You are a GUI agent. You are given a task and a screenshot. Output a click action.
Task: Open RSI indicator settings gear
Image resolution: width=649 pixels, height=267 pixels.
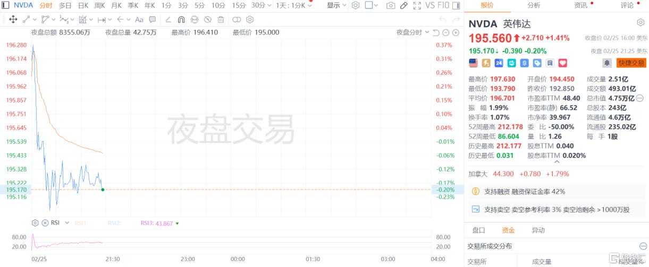[35, 223]
